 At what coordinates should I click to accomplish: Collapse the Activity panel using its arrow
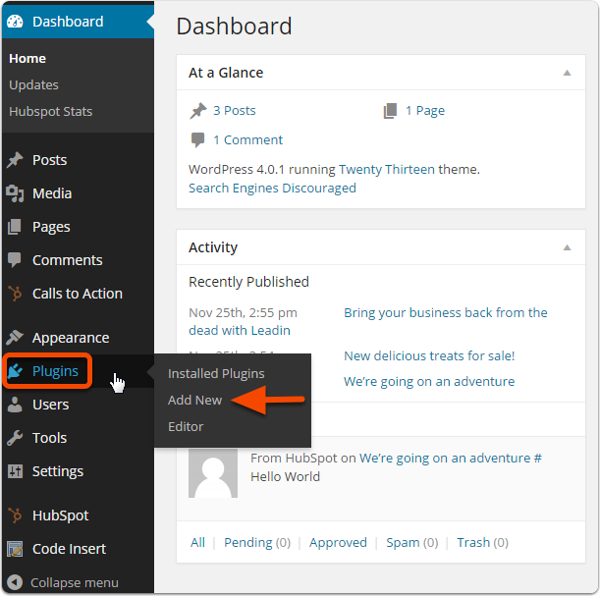click(x=567, y=247)
